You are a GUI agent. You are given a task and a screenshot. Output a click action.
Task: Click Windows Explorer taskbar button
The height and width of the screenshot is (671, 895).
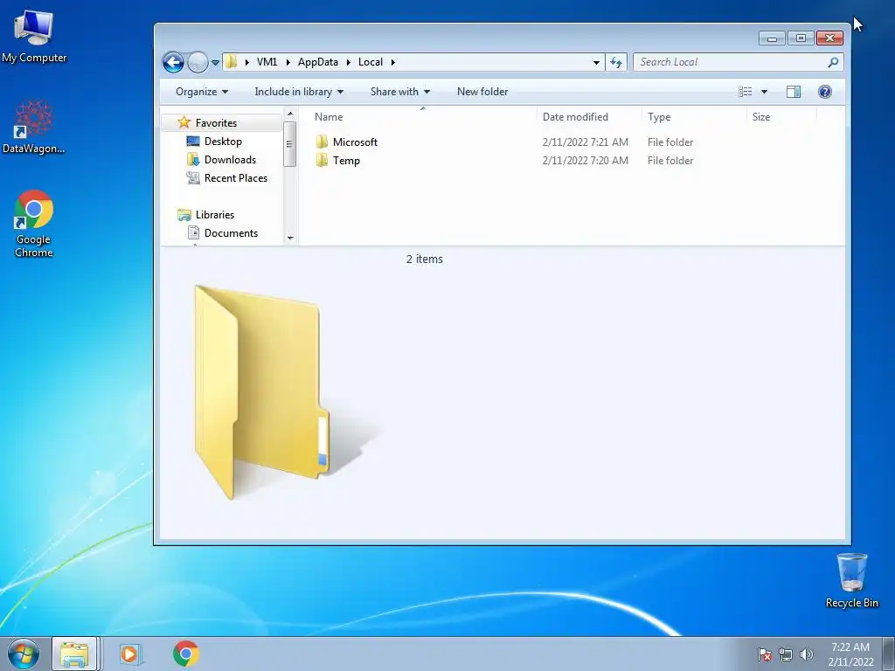coord(75,654)
